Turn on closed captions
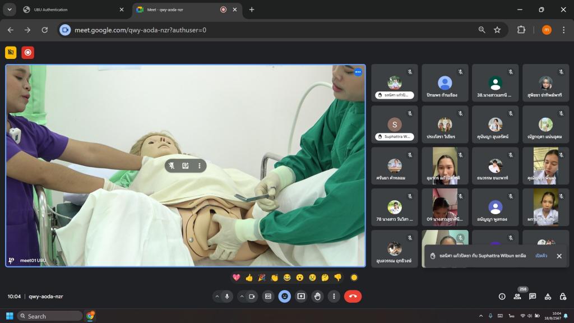 coord(269,296)
